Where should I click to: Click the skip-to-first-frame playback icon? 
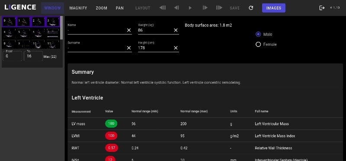point(163,8)
